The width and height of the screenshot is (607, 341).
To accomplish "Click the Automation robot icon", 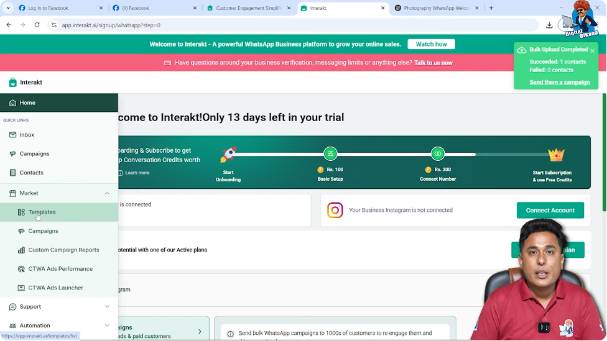I will [x=13, y=325].
